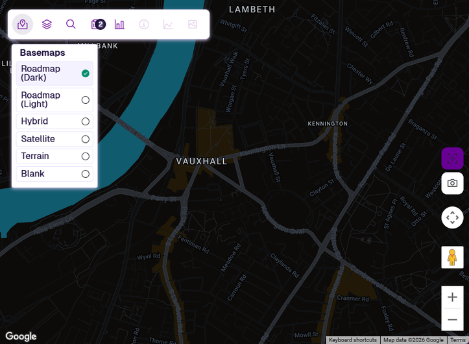Take a map snapshot with camera icon
Viewport: 469px width, 344px height.
(x=452, y=183)
